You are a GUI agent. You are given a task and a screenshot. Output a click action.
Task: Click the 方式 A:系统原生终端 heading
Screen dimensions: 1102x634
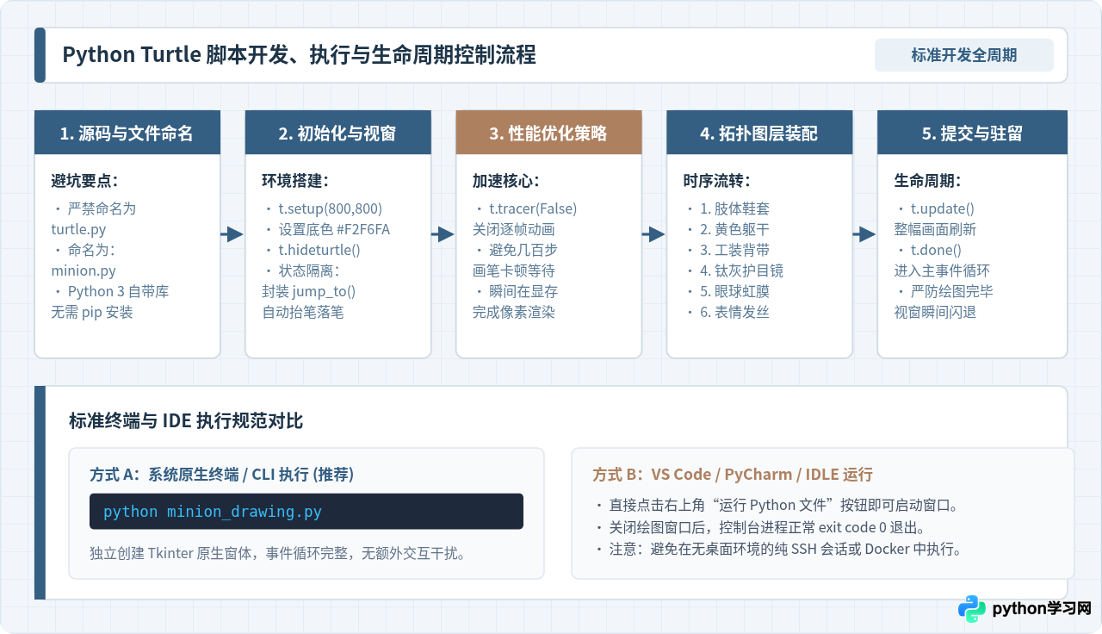(x=221, y=475)
